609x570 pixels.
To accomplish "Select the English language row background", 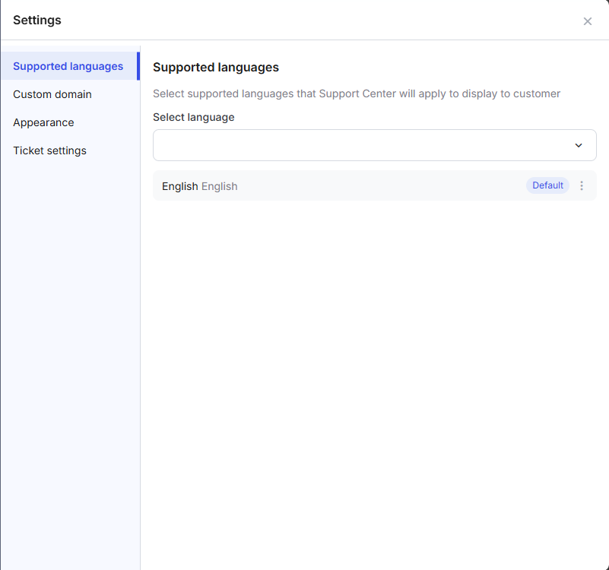I will (x=374, y=185).
